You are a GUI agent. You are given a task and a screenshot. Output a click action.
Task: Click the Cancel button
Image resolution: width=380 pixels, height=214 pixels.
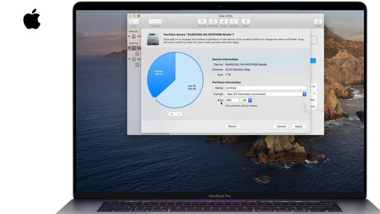(281, 127)
